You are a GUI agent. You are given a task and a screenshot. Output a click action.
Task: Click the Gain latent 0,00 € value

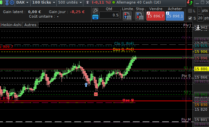[x=35, y=12]
